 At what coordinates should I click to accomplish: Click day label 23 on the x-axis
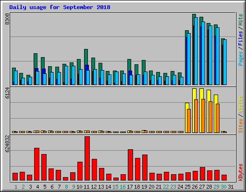(x=173, y=187)
